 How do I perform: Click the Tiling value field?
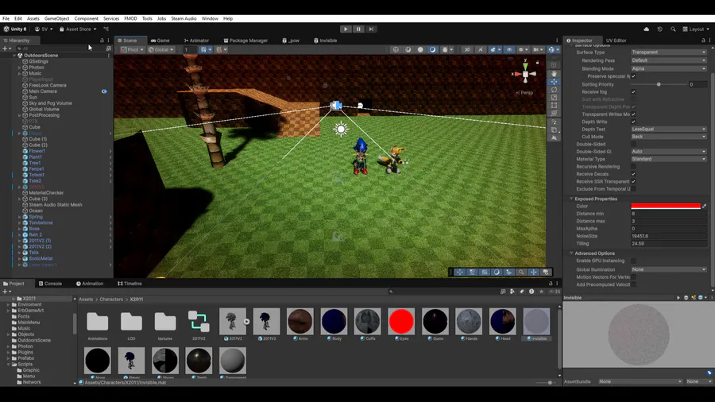click(x=668, y=244)
